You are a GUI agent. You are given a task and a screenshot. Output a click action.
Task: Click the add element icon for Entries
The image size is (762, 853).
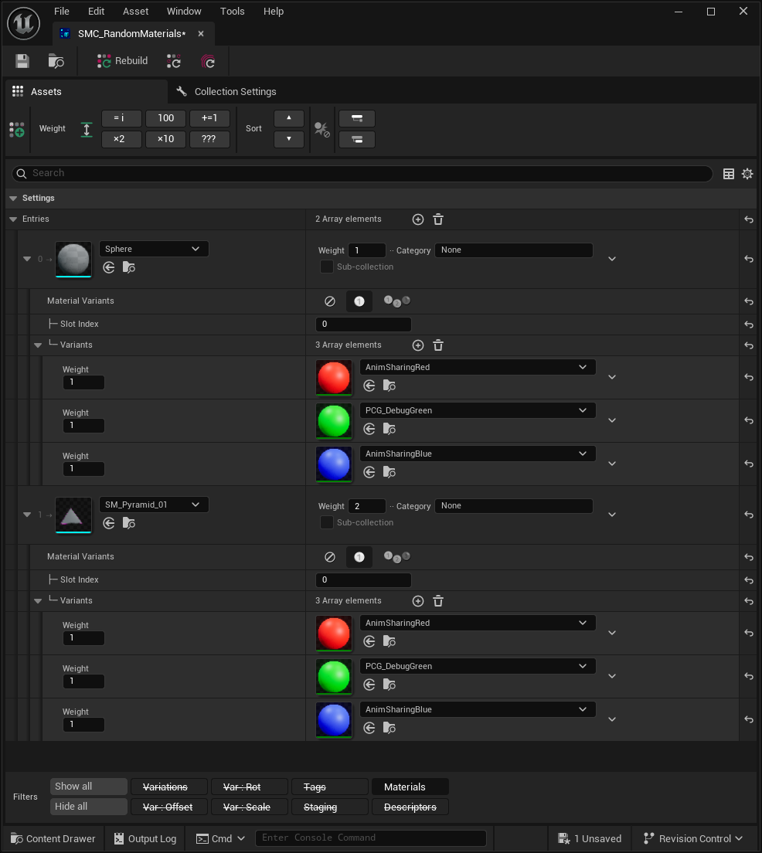[x=418, y=219]
